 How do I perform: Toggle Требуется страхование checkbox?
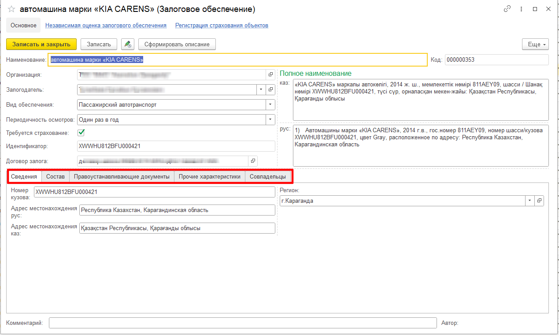point(81,132)
